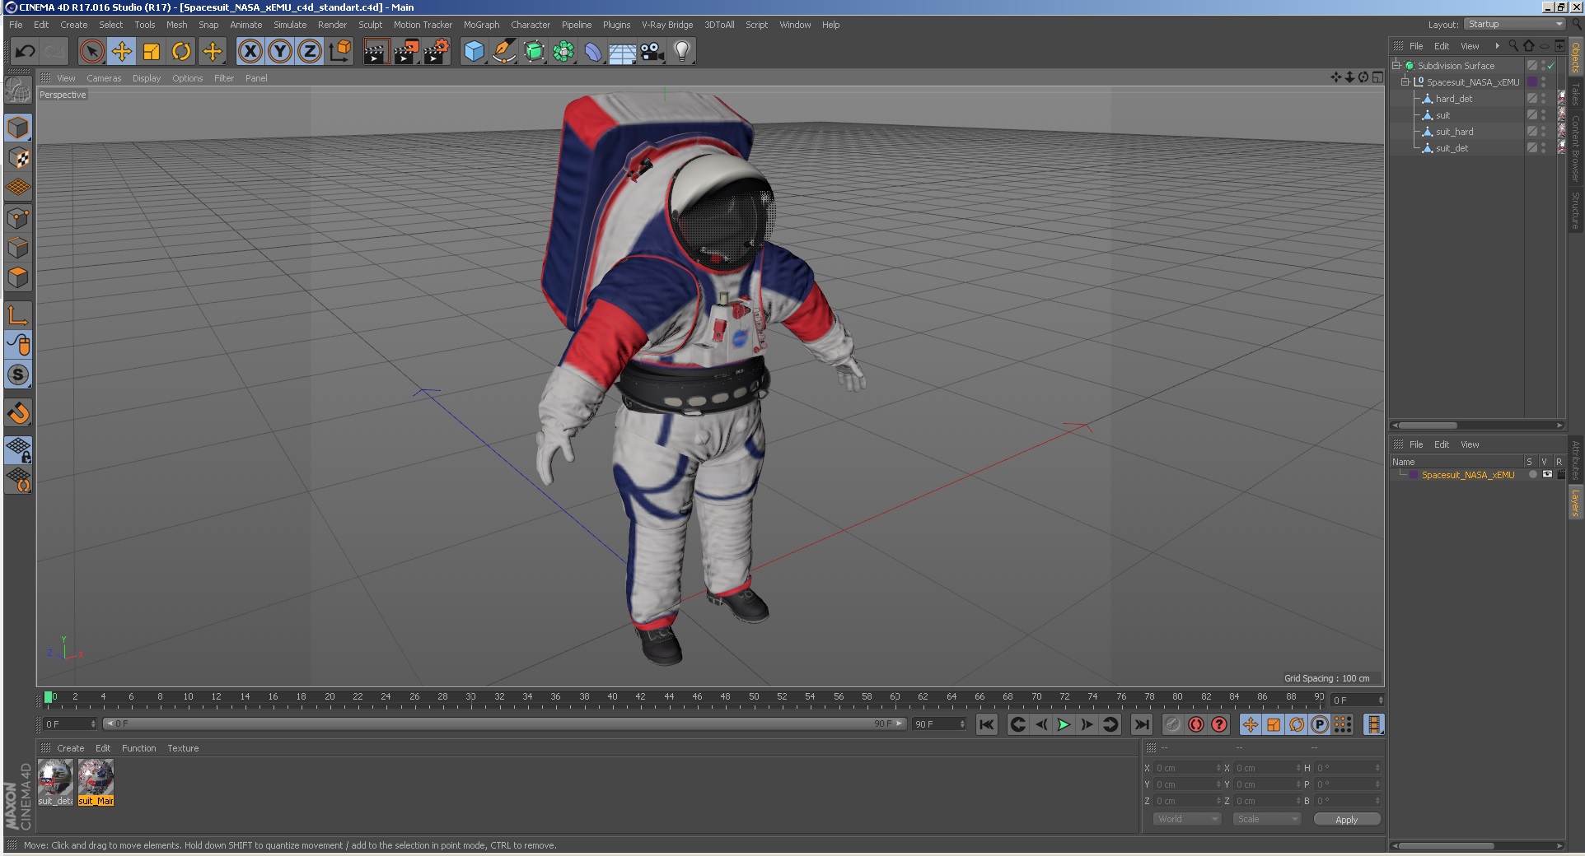Switch to Texture mode icon
The height and width of the screenshot is (856, 1585).
[x=18, y=157]
